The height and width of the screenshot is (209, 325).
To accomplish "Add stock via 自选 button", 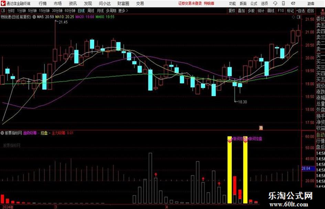I will pyautogui.click(x=301, y=11).
